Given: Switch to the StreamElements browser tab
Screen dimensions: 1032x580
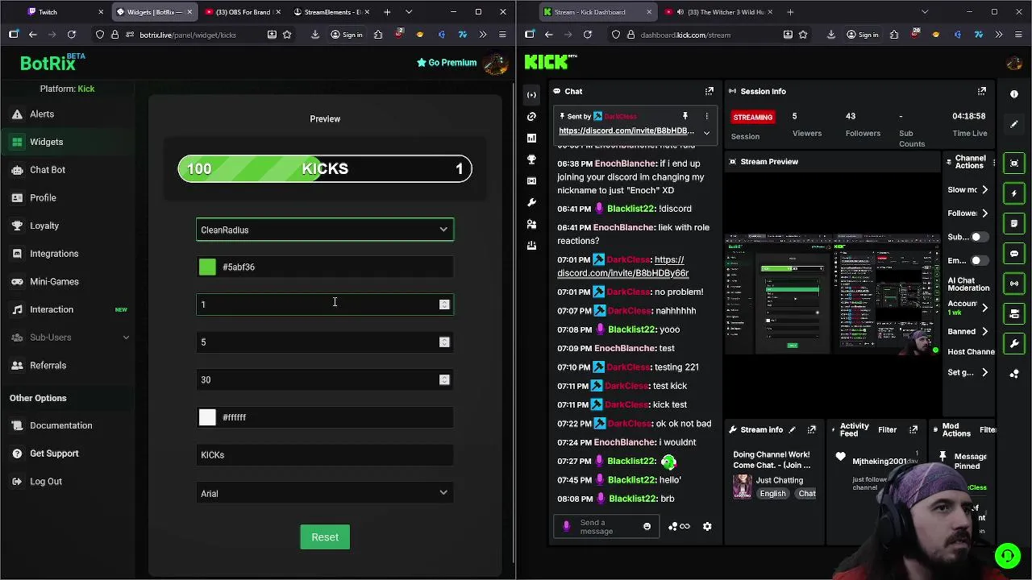Looking at the screenshot, I should [332, 12].
